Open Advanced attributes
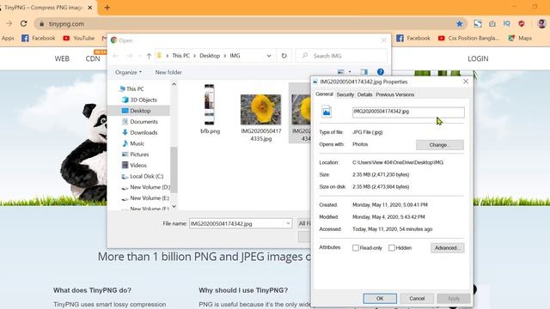This screenshot has height=309, width=550. 448,248
